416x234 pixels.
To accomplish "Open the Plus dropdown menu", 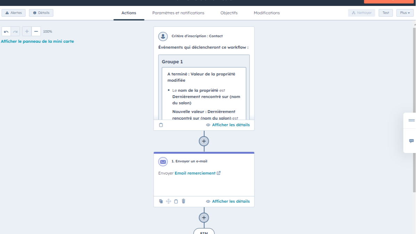I will (x=405, y=13).
